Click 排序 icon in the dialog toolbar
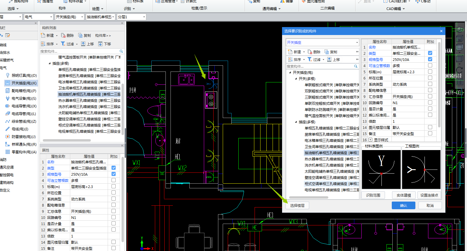This screenshot has width=467, height=251. pos(290,59)
